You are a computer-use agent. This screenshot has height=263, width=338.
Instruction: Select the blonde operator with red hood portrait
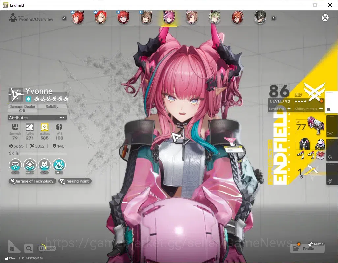tap(101, 17)
